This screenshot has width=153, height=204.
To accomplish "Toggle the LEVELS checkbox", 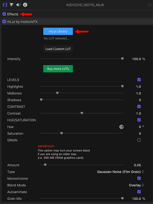I will (139, 80).
